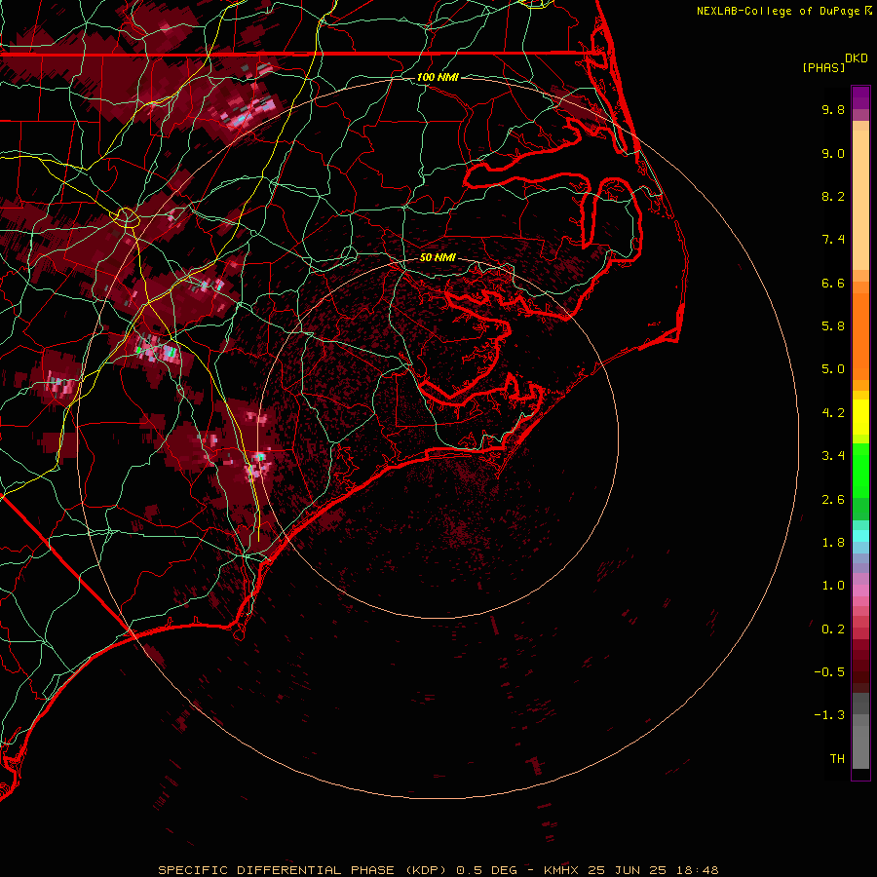
Task: Pick the bright green segment of the color bar
Action: click(x=860, y=470)
